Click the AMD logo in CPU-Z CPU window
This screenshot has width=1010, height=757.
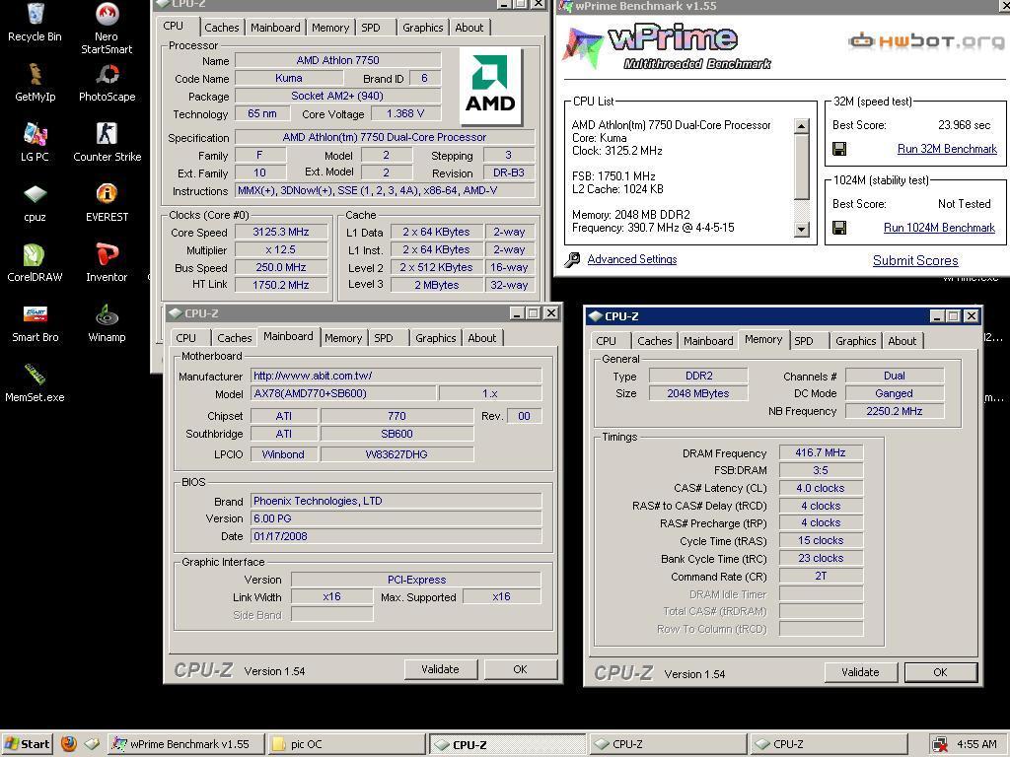[x=490, y=87]
